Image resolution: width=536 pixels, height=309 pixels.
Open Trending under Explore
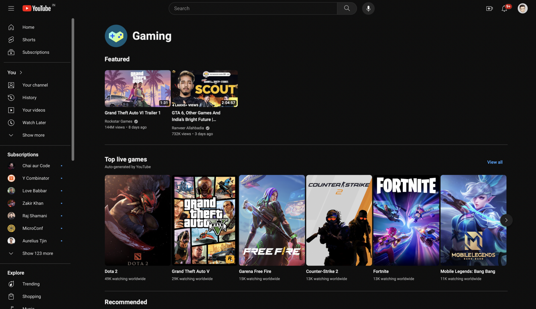tap(31, 284)
